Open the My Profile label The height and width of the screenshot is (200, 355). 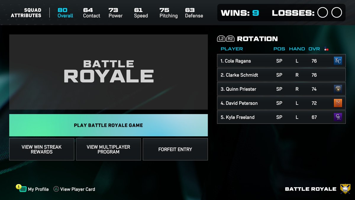(38, 189)
